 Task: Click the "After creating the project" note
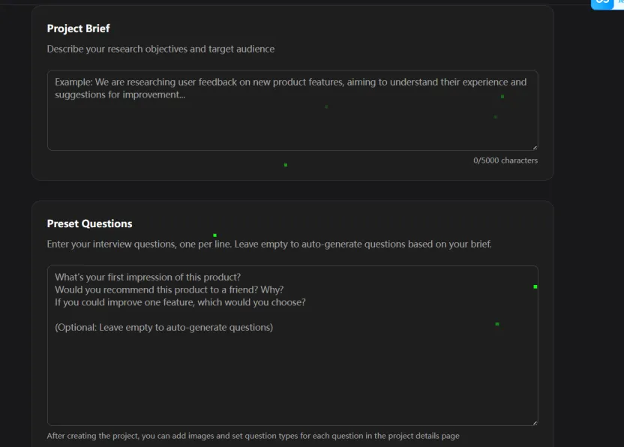click(253, 436)
